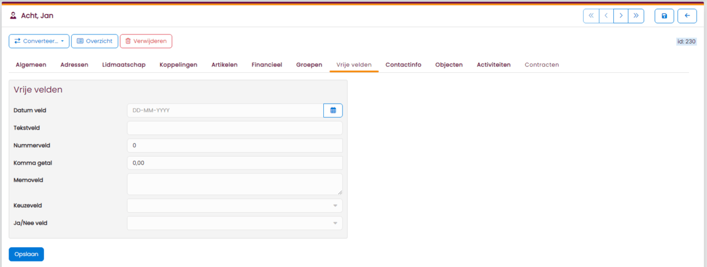The width and height of the screenshot is (707, 267).
Task: Click the Memoveld label
Action: pos(28,180)
